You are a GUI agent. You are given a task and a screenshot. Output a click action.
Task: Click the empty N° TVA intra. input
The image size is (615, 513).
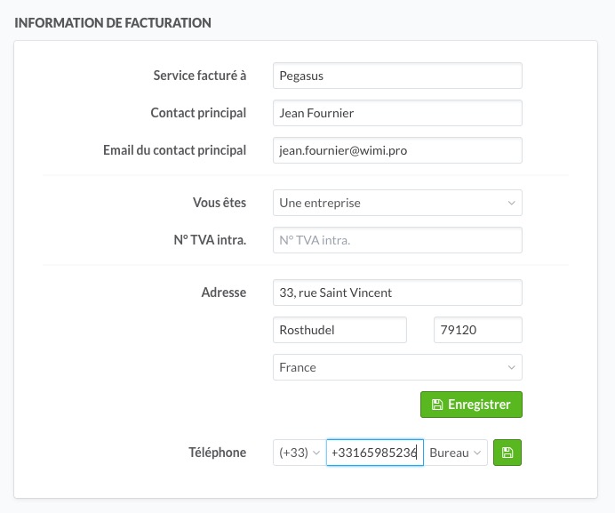click(x=396, y=240)
